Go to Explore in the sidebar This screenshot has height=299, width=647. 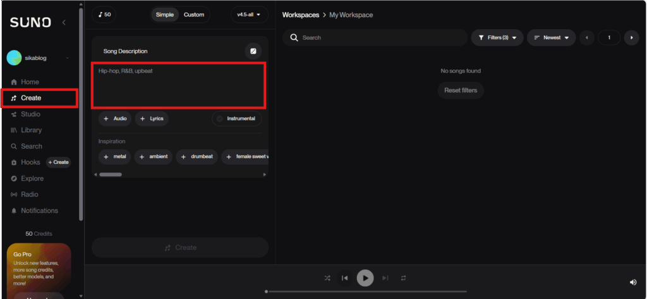pos(32,178)
